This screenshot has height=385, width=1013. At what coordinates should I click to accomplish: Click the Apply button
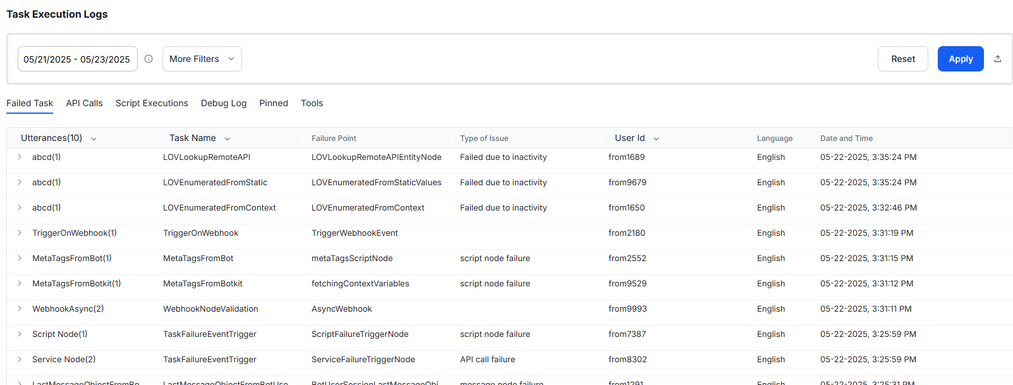click(961, 59)
